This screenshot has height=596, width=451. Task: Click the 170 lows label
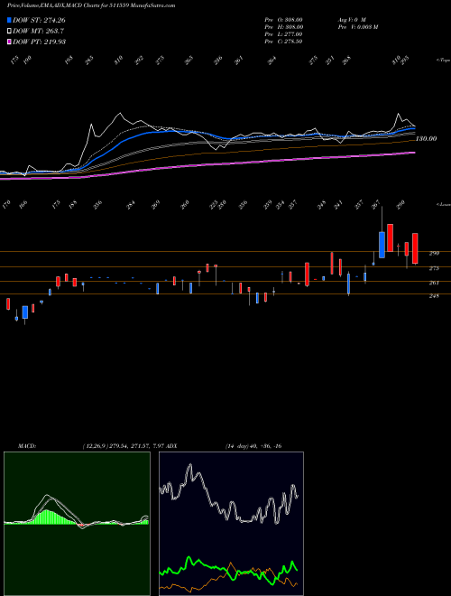click(x=6, y=205)
